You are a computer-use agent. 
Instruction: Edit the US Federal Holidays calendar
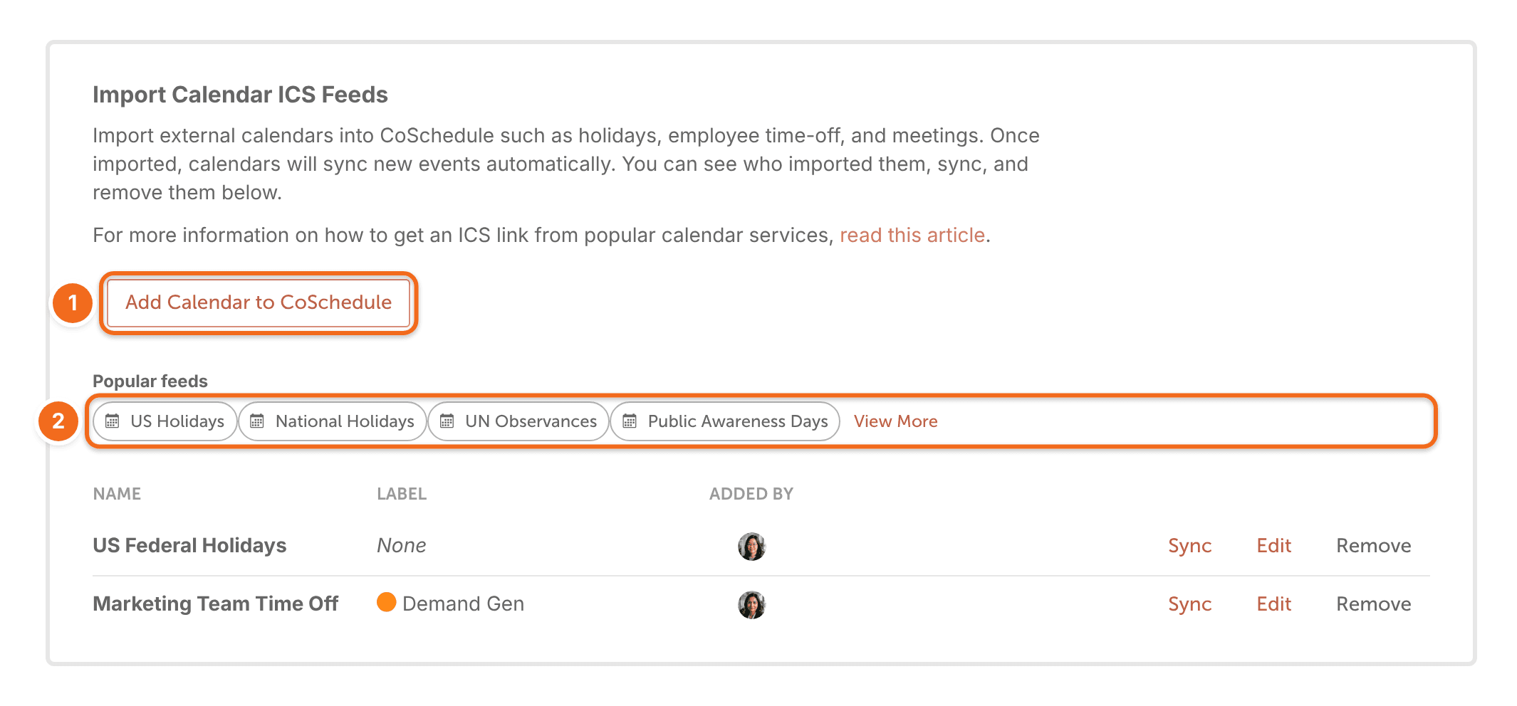(x=1273, y=546)
